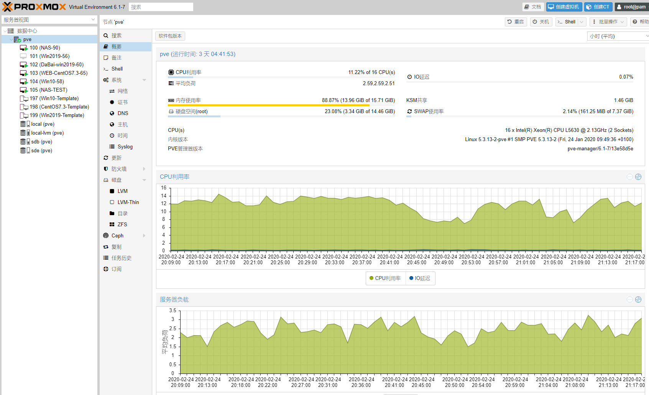Select VM 103 (WEB-CentOS7.3-65)
The width and height of the screenshot is (649, 395).
pos(58,73)
